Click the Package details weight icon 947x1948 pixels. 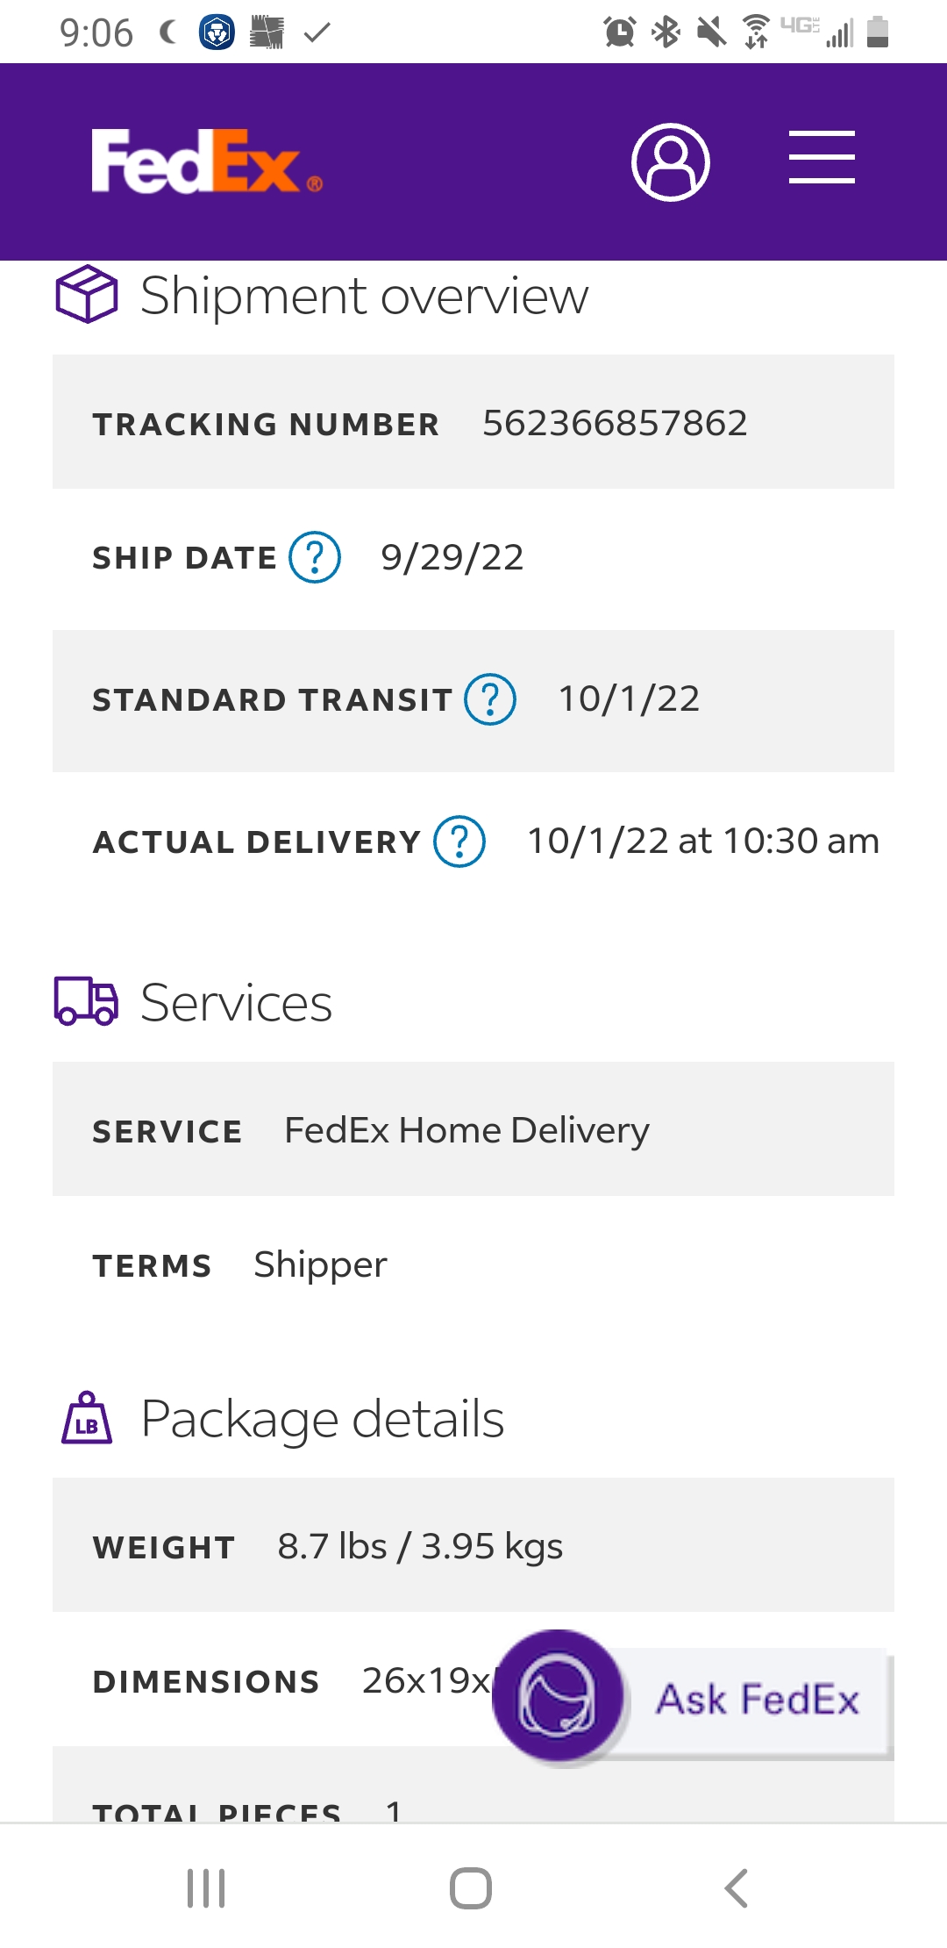pos(87,1417)
